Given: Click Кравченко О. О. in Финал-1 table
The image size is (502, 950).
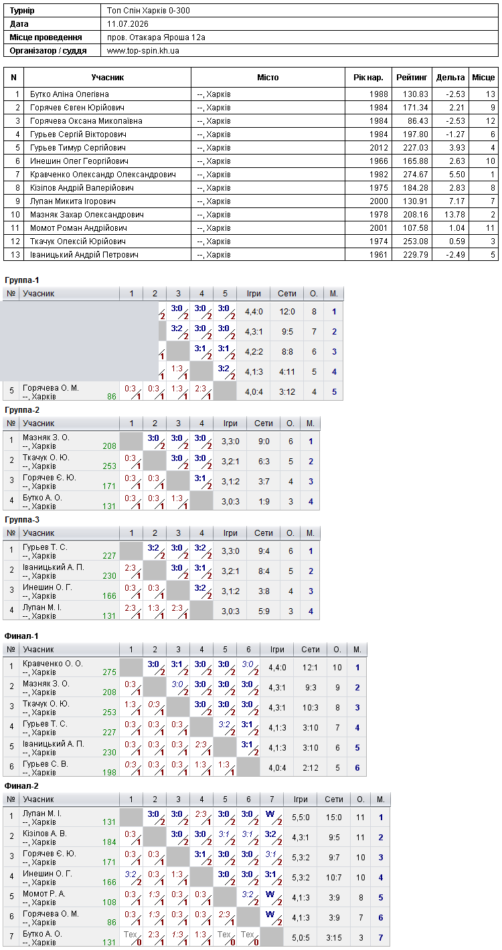Looking at the screenshot, I should tap(53, 664).
